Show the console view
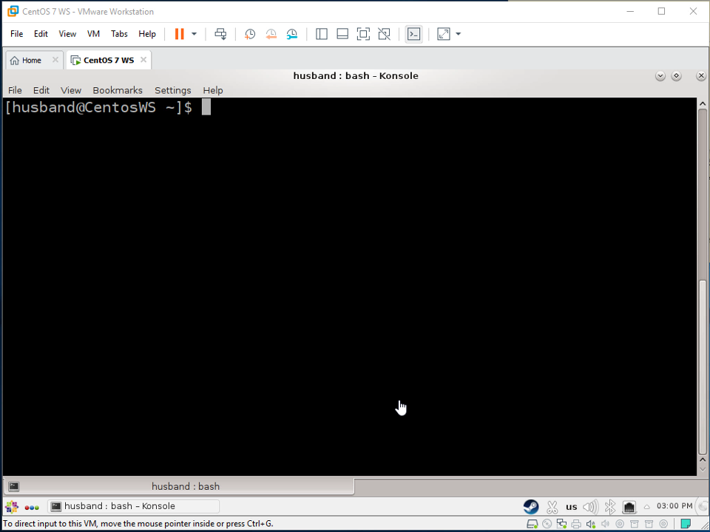The height and width of the screenshot is (532, 710). (x=414, y=34)
